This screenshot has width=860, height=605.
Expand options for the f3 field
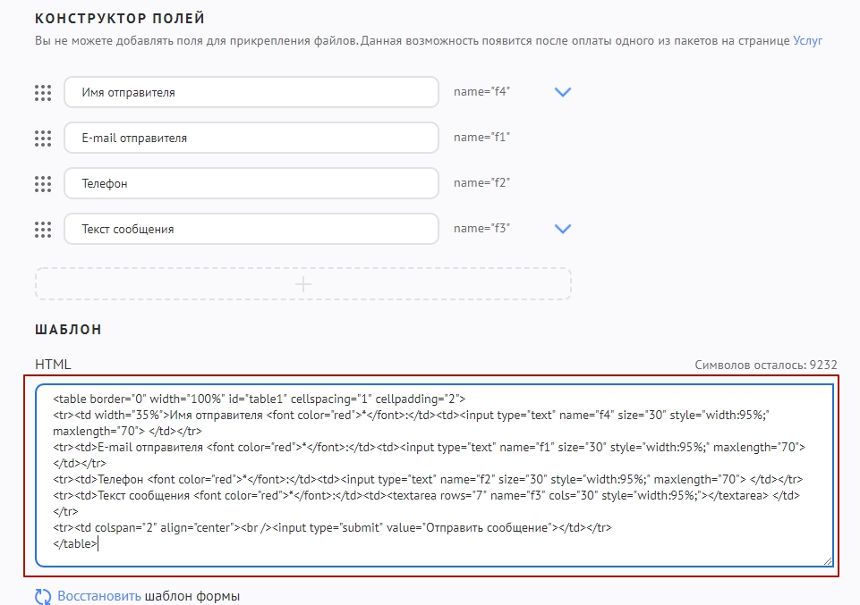click(562, 229)
